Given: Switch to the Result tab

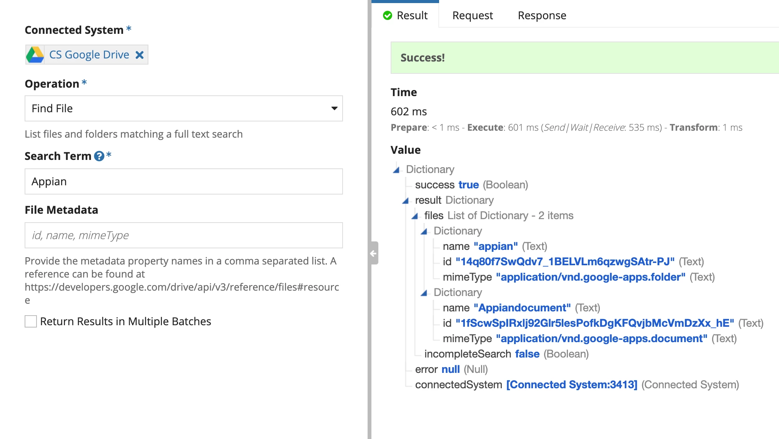Looking at the screenshot, I should 406,15.
